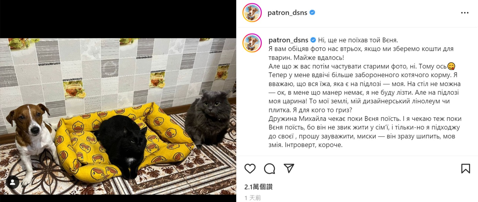The height and width of the screenshot is (202, 478).
Task: Click the verified badge in post header
Action: (312, 12)
